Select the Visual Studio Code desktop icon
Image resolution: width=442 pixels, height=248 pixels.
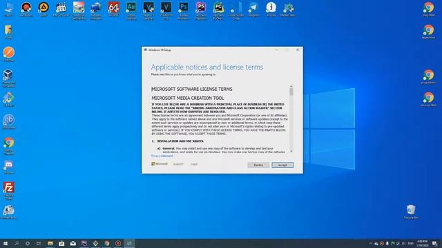[236, 10]
